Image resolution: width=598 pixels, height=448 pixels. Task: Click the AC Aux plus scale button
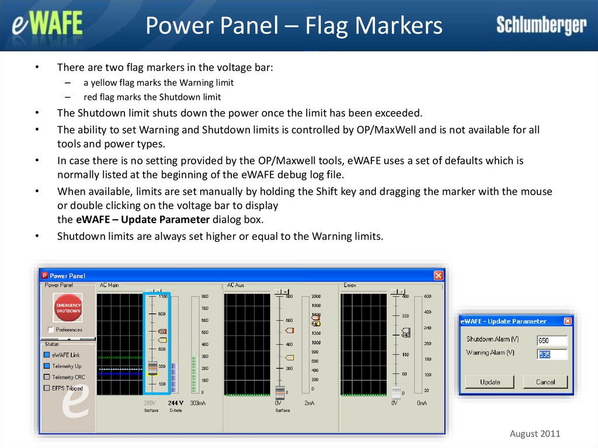tap(285, 291)
